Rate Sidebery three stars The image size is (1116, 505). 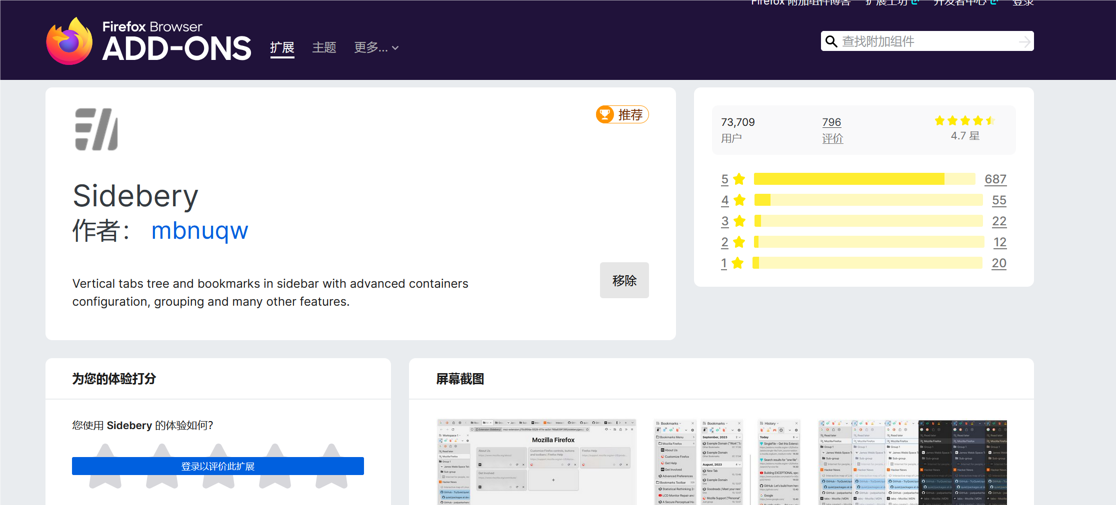click(x=218, y=466)
